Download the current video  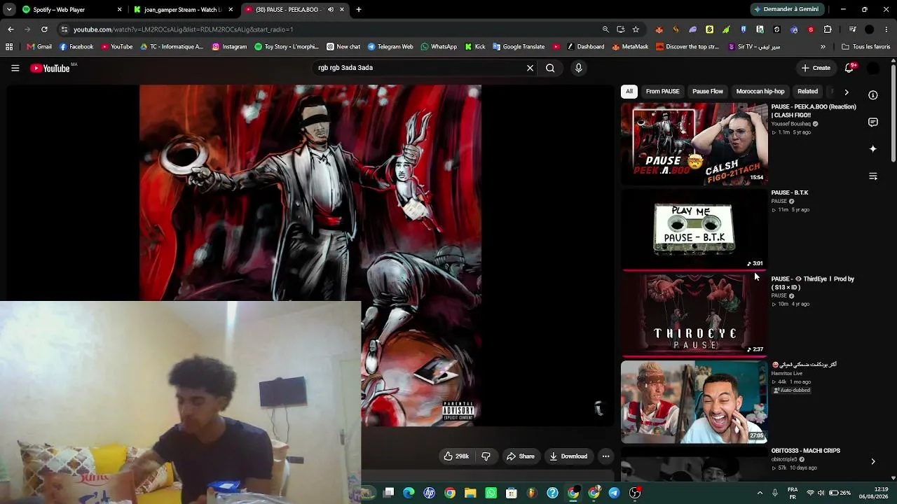pyautogui.click(x=568, y=456)
